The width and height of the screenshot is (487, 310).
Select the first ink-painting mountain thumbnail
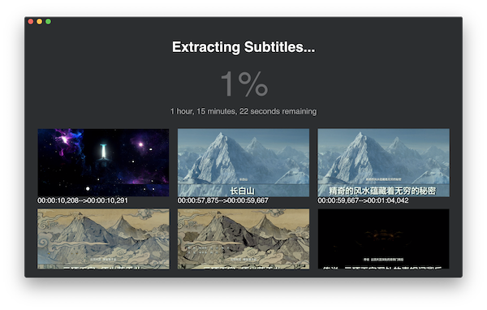103,239
